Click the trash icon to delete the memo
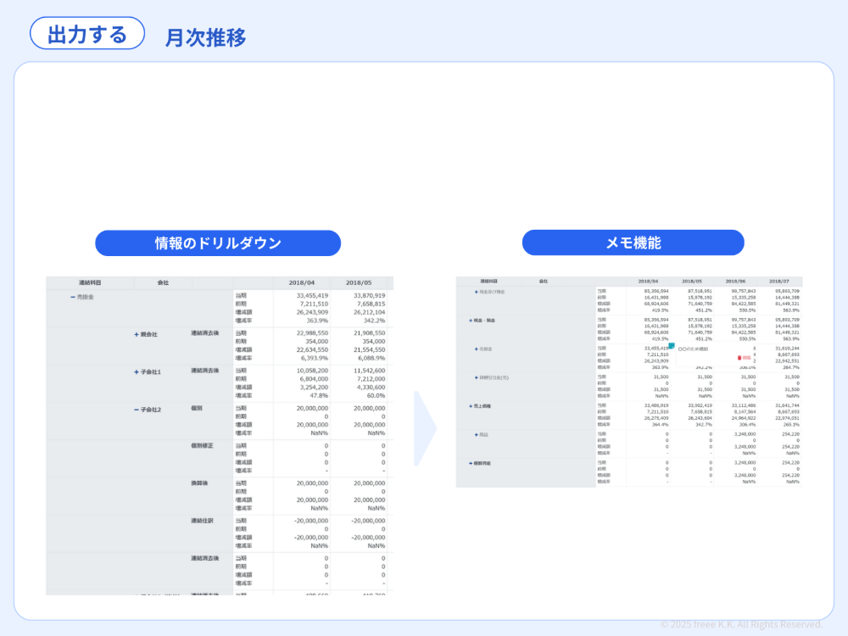This screenshot has width=848, height=636. [739, 357]
